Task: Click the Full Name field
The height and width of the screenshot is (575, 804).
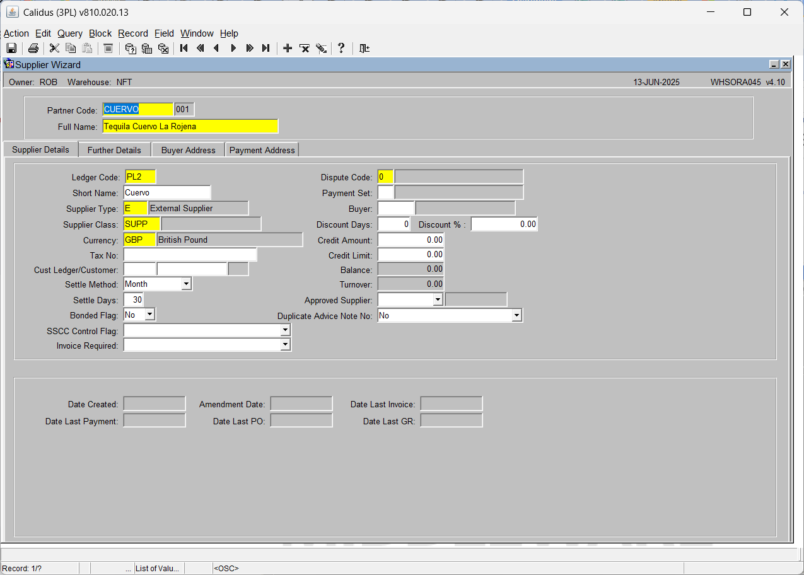Action: pyautogui.click(x=190, y=126)
